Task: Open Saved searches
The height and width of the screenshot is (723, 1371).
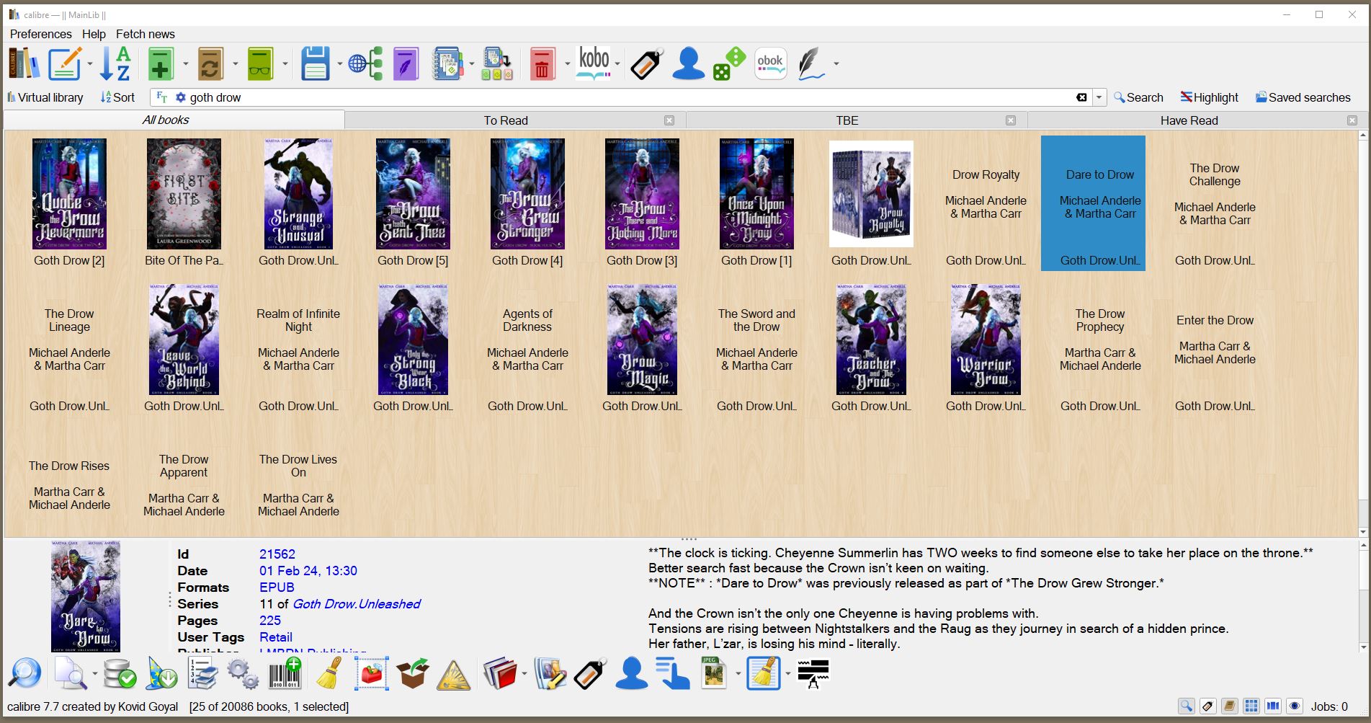Action: tap(1303, 97)
